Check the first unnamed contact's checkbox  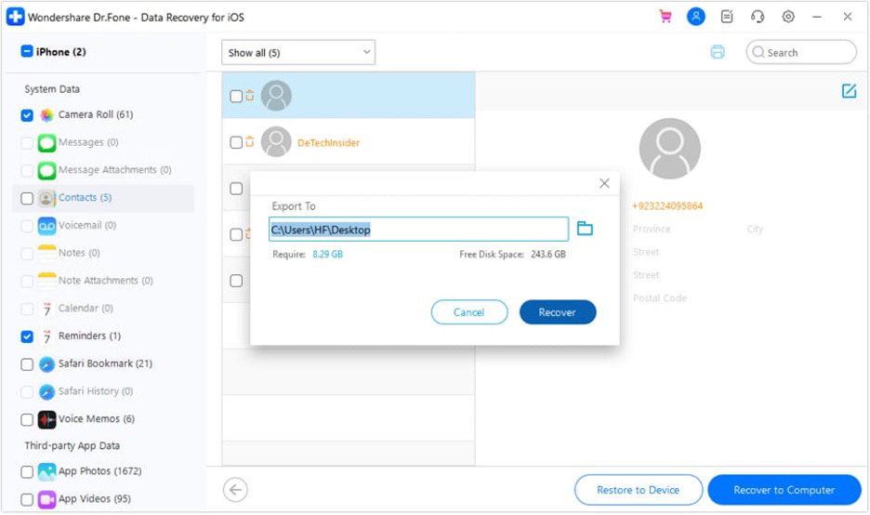[x=236, y=96]
